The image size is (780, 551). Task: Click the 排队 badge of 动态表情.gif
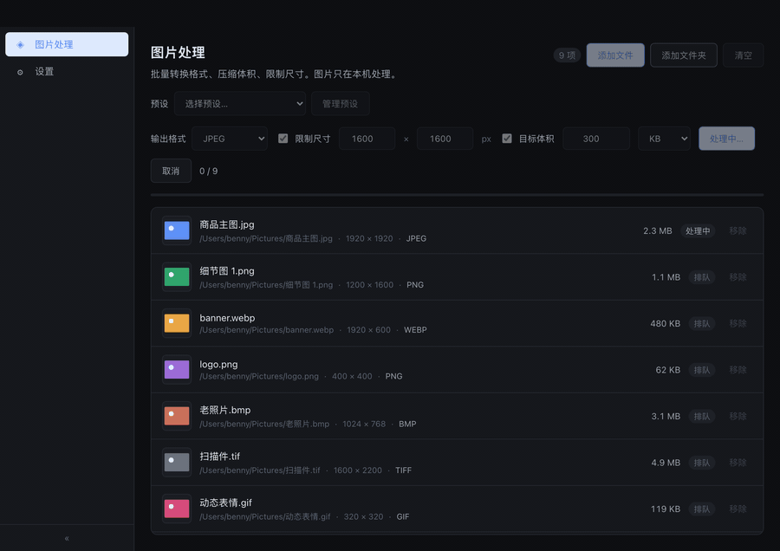tap(702, 509)
